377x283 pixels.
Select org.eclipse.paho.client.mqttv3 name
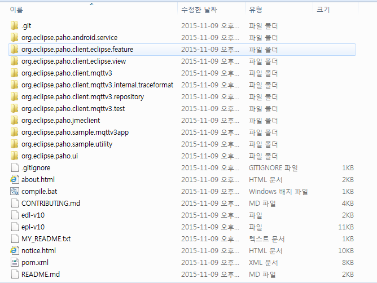point(67,73)
